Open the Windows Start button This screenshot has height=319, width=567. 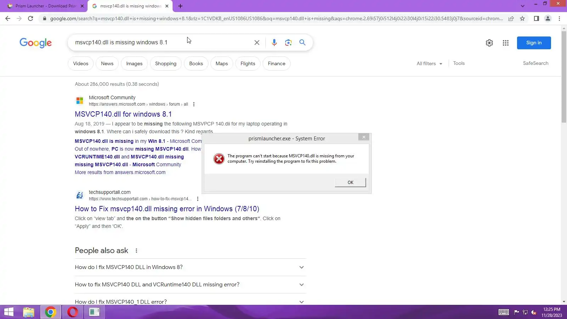[9, 312]
